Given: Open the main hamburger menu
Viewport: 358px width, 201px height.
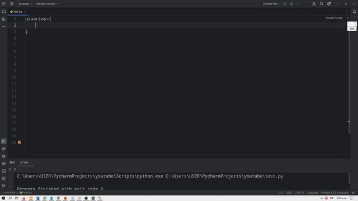Looking at the screenshot, I should pyautogui.click(x=12, y=4).
